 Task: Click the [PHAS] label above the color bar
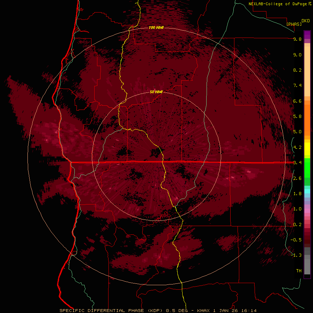pyautogui.click(x=294, y=24)
